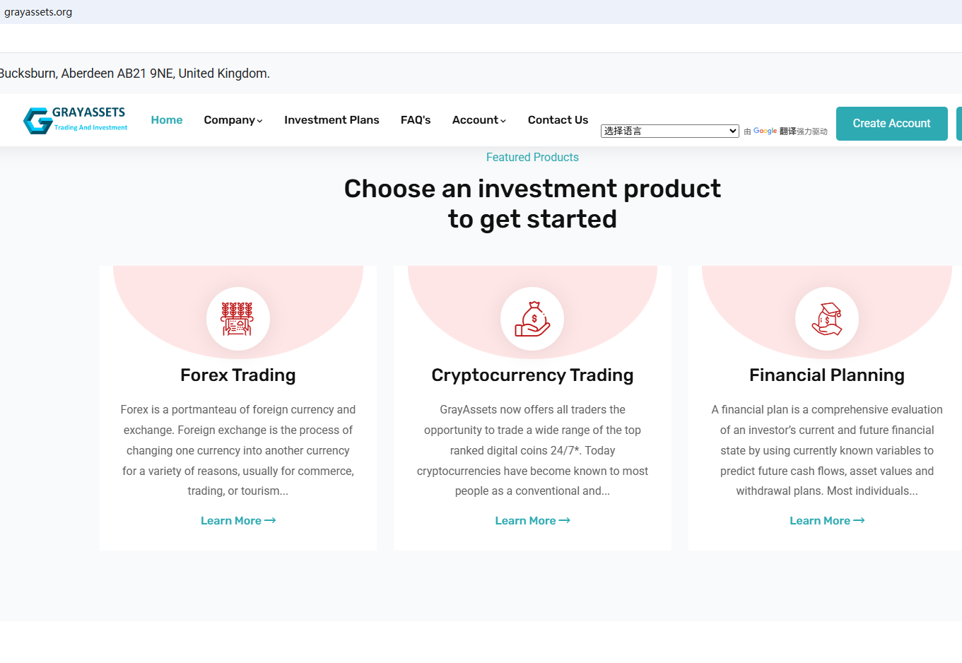Click the Cryptocurrency money bag icon

[x=532, y=319]
